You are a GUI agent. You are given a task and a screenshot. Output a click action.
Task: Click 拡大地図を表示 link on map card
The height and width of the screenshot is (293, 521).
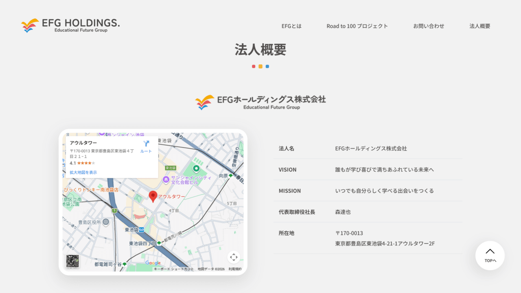coord(83,173)
